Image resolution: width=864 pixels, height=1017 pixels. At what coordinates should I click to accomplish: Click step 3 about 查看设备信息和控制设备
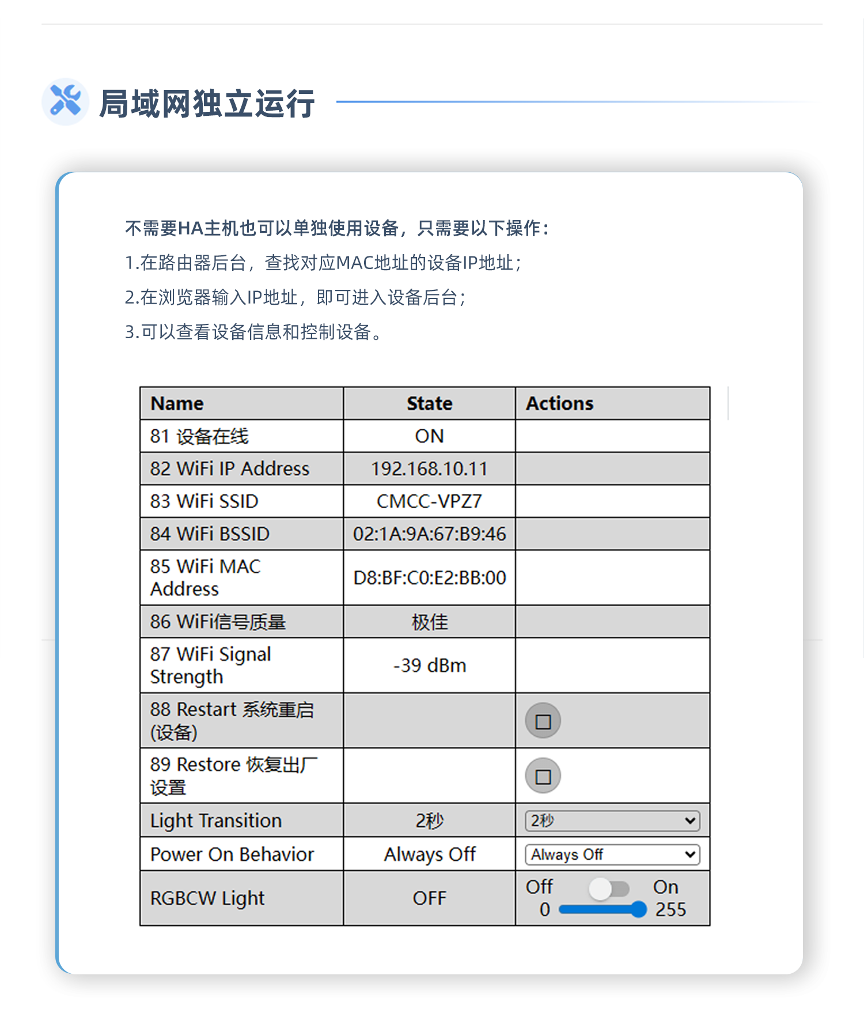[254, 332]
